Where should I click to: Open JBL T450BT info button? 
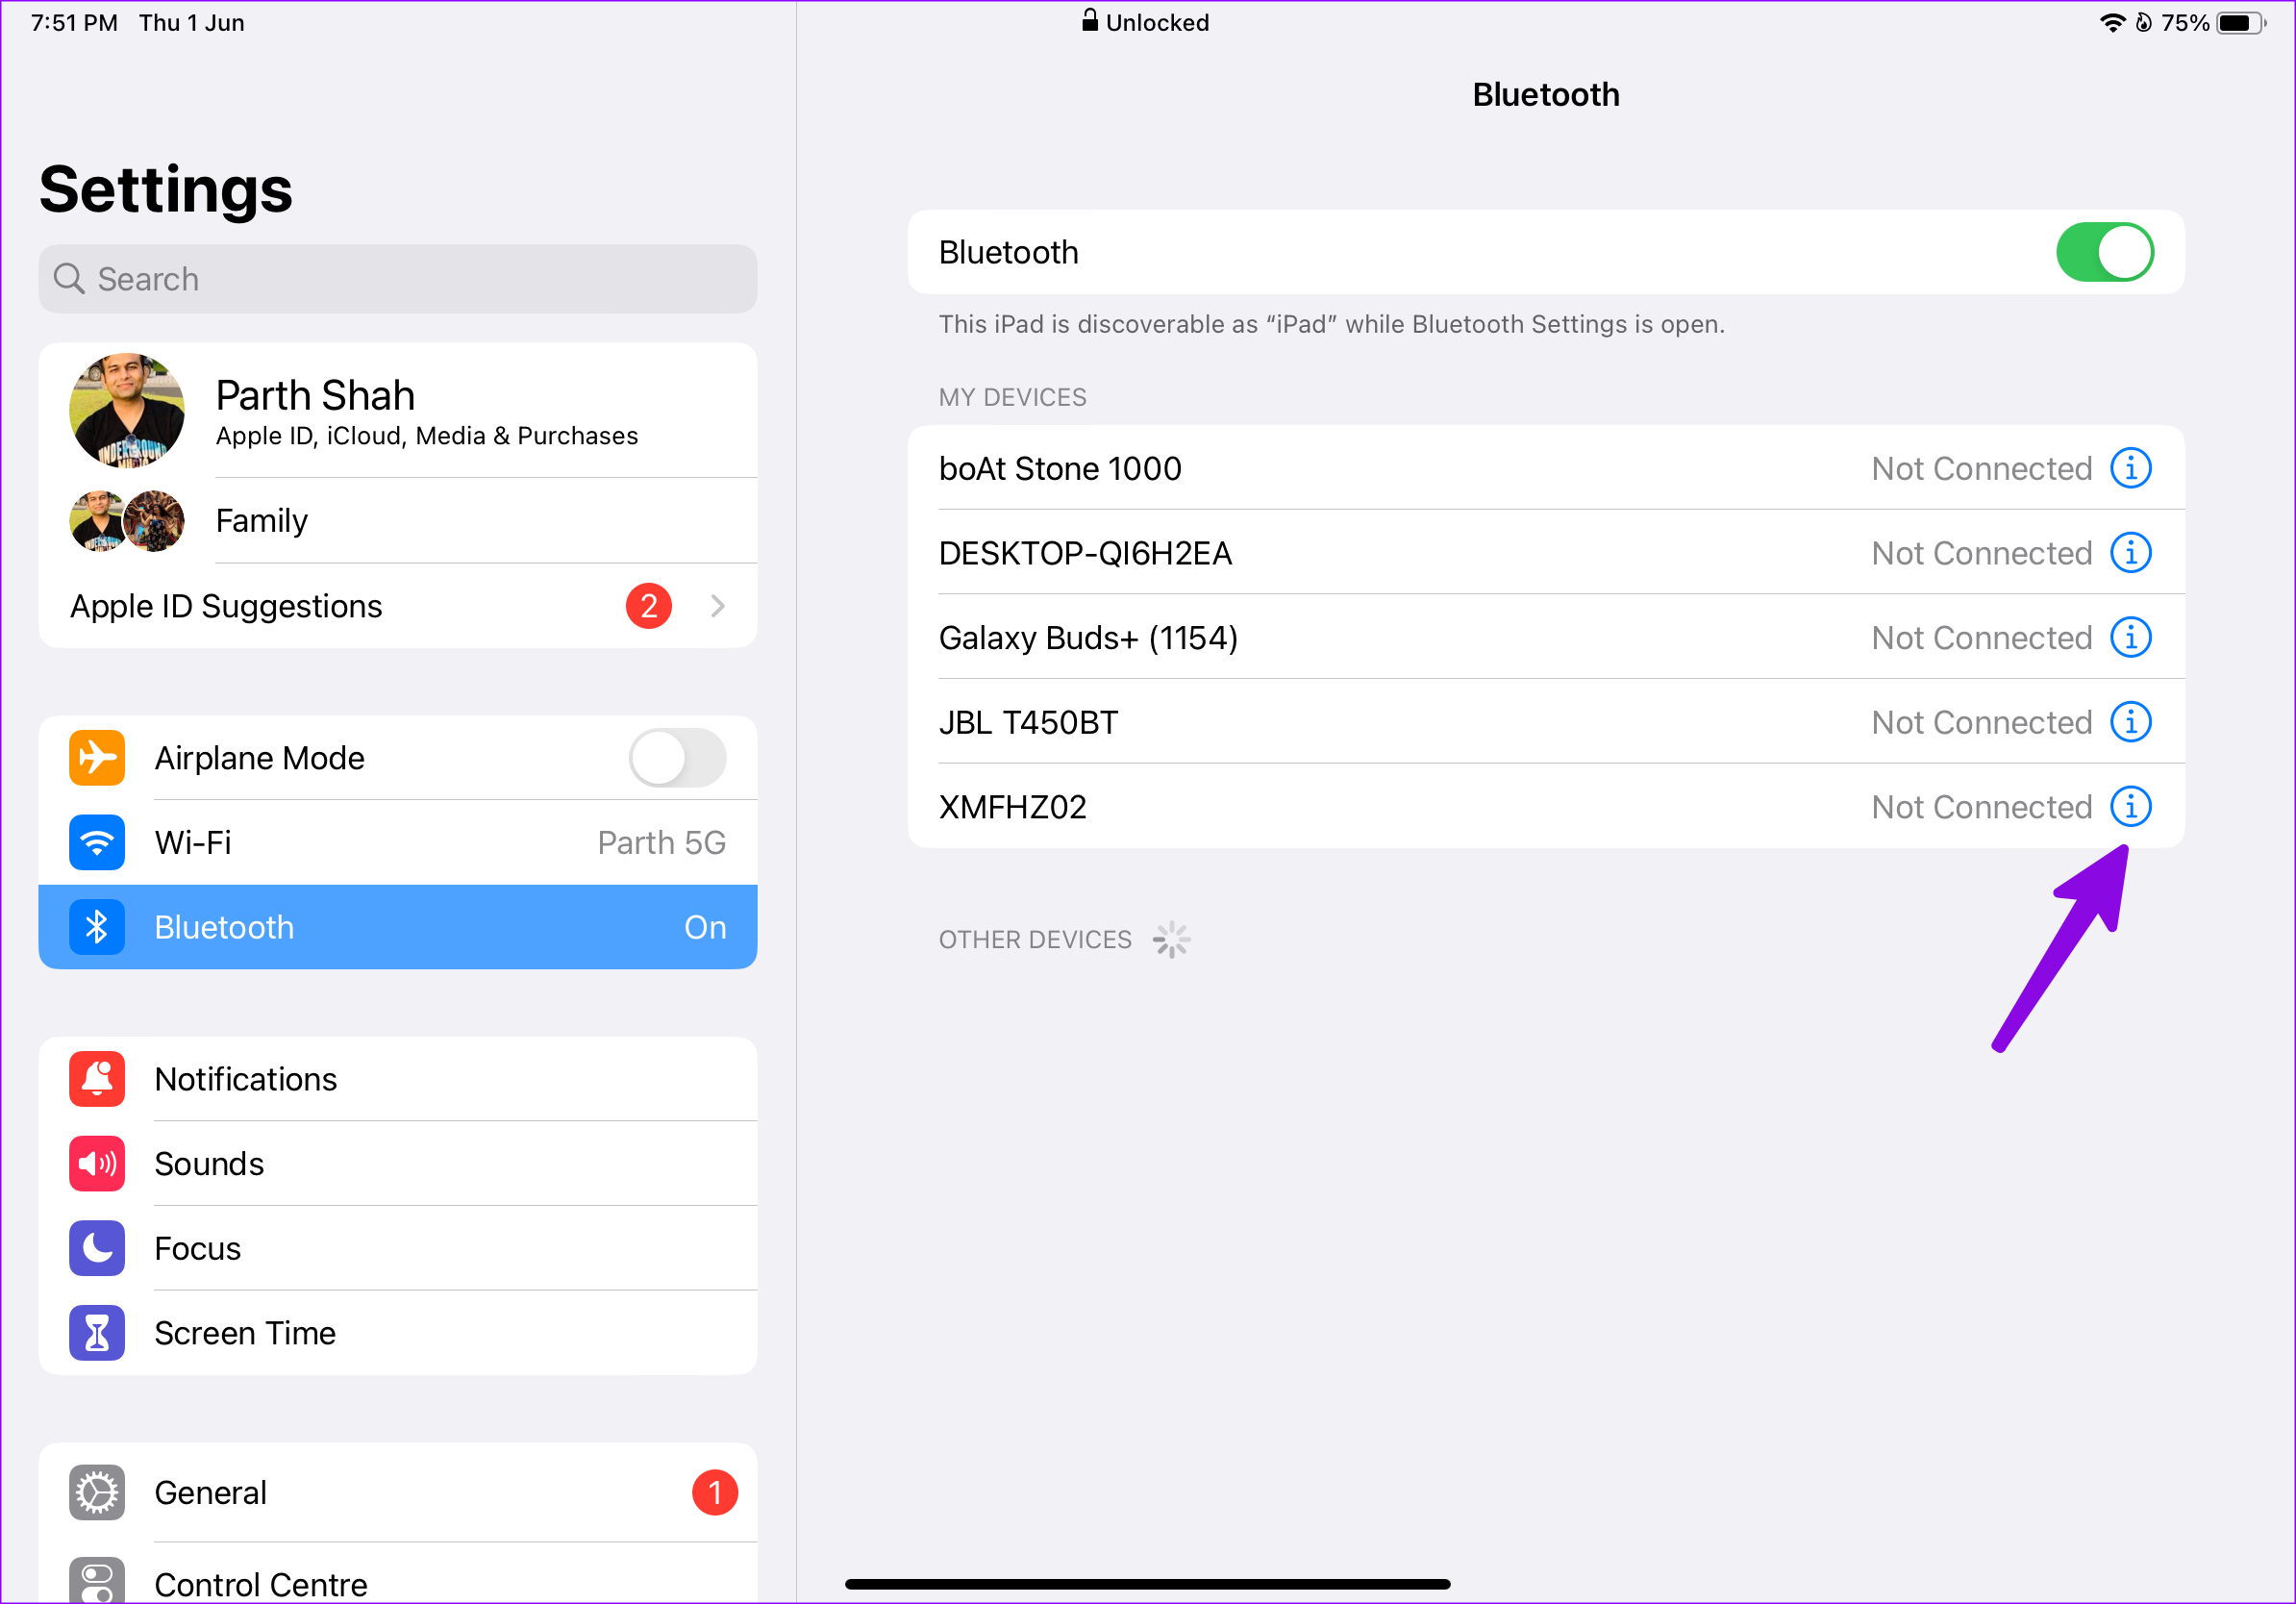coord(2130,722)
